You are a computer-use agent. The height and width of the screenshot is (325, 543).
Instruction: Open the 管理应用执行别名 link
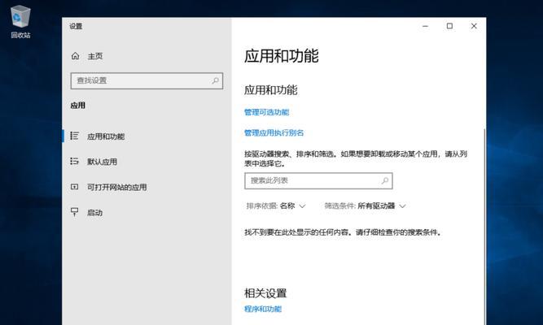coord(274,132)
